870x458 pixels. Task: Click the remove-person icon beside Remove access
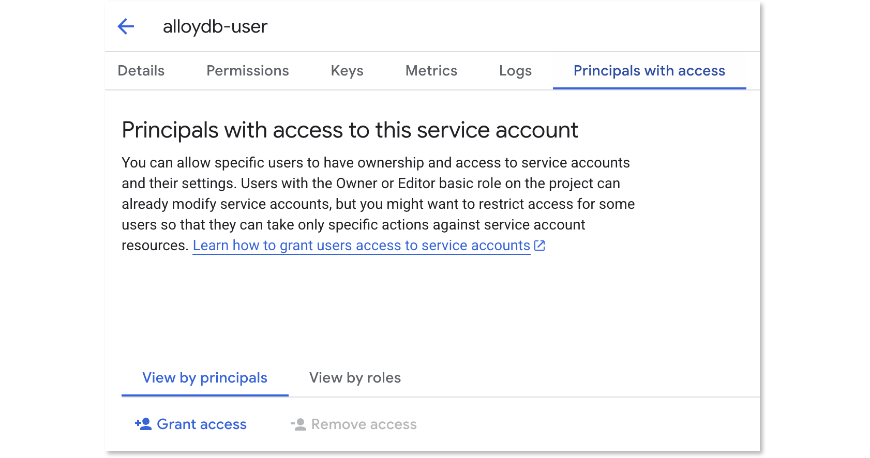pos(298,424)
